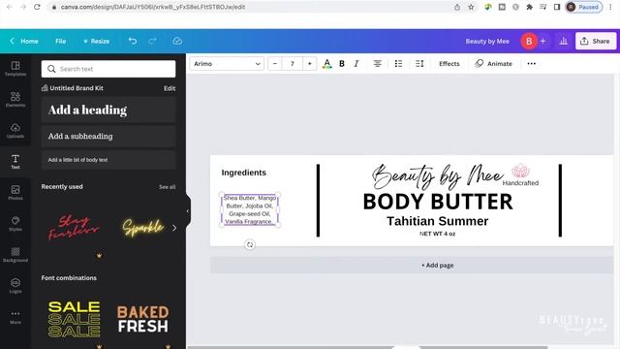
Task: Open the More sidebar options
Action: pos(15,317)
